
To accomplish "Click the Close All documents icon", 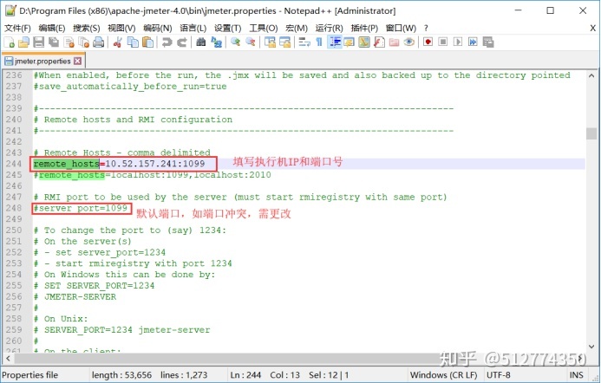I will pyautogui.click(x=83, y=42).
